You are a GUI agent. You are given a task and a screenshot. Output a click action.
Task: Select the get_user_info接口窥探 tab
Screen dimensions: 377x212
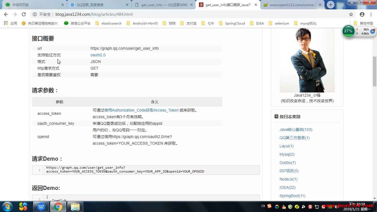pos(228,5)
